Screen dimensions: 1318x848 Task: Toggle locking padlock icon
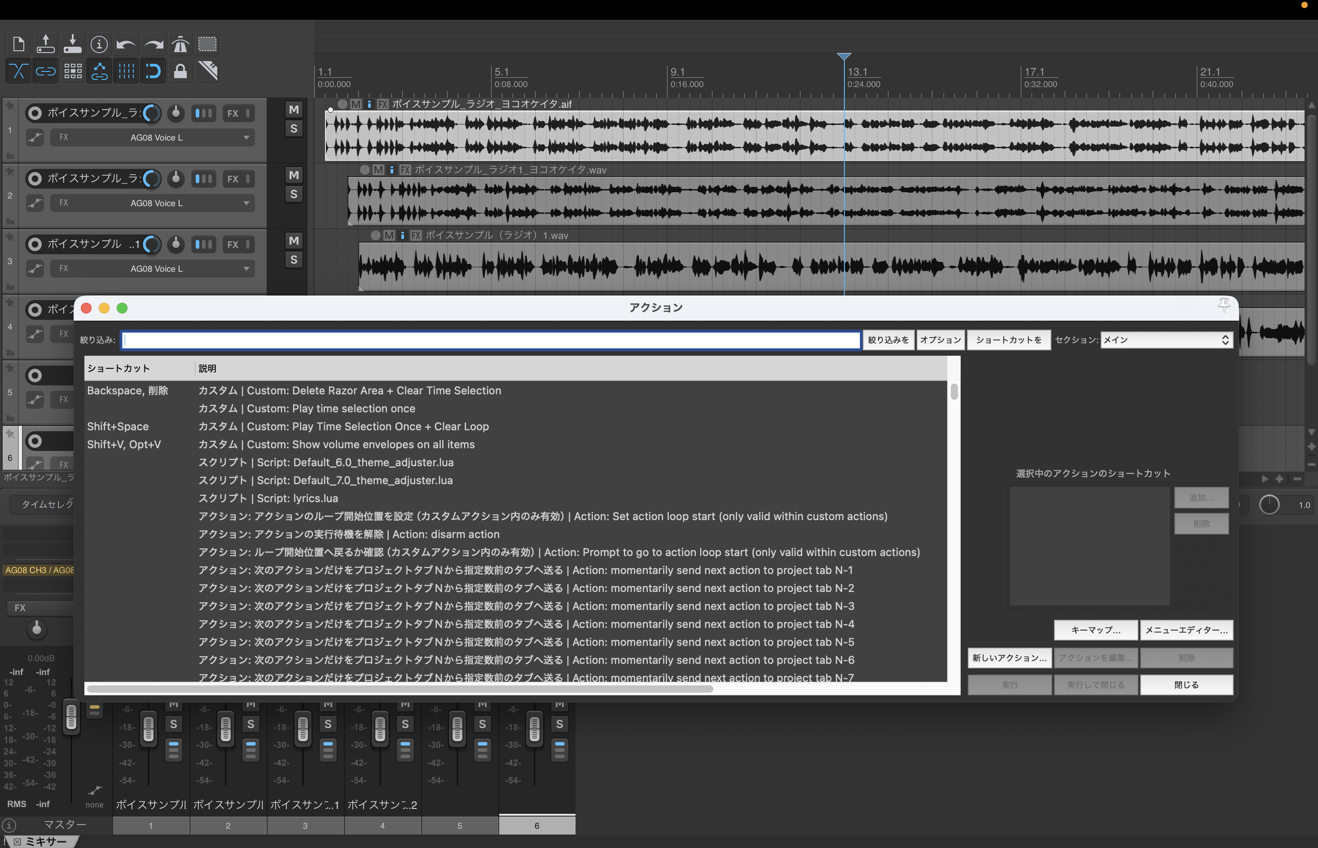tap(180, 71)
